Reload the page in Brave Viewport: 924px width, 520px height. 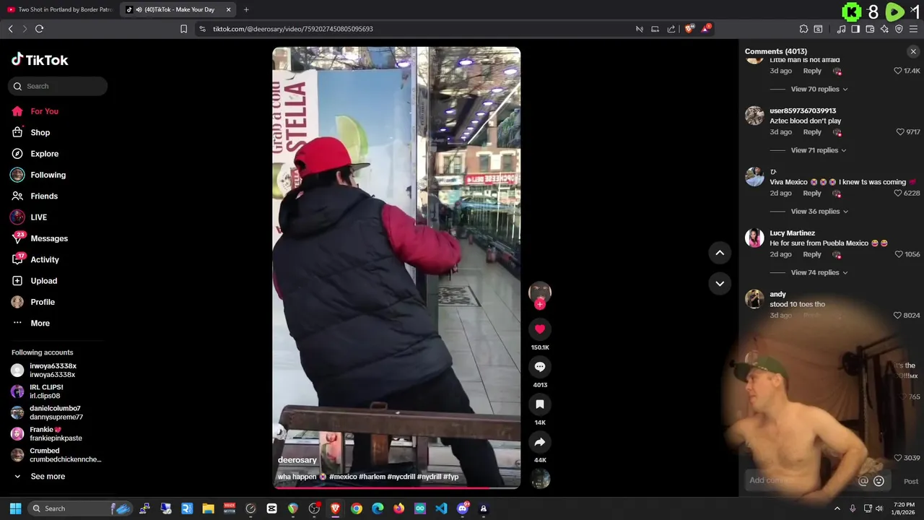39,29
